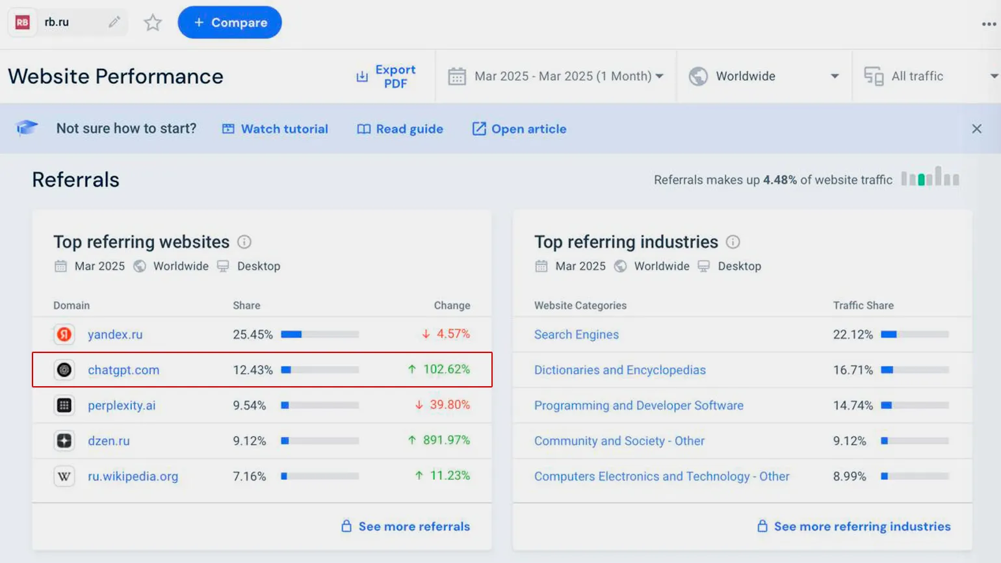The width and height of the screenshot is (1001, 563).
Task: Click Open article link
Action: (519, 129)
